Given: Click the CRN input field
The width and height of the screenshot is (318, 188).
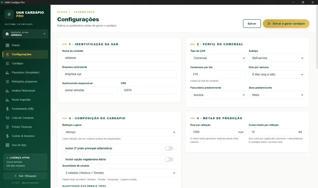Looking at the screenshot, I should tap(149, 90).
